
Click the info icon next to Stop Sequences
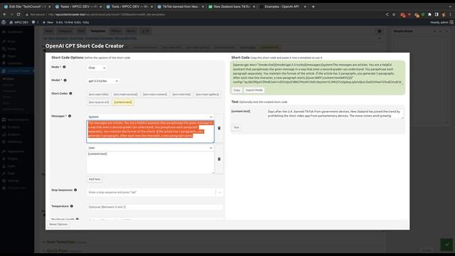pyautogui.click(x=75, y=190)
